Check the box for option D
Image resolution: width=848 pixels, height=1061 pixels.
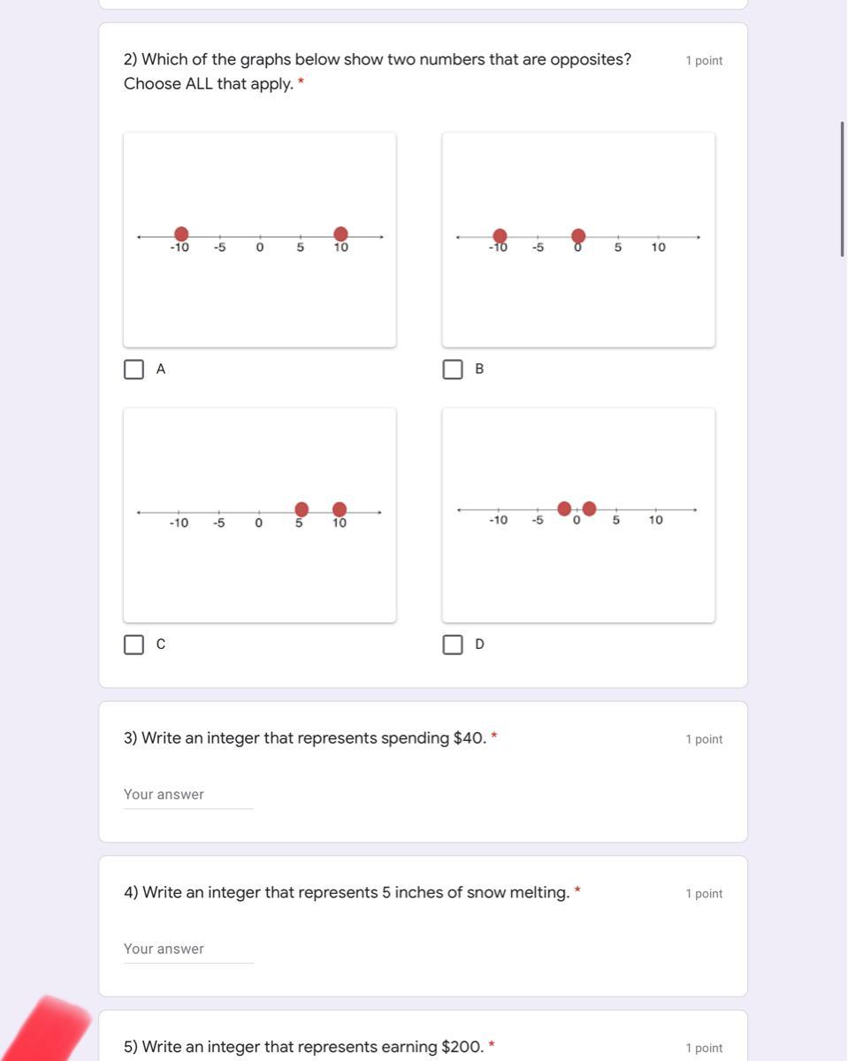(x=453, y=645)
